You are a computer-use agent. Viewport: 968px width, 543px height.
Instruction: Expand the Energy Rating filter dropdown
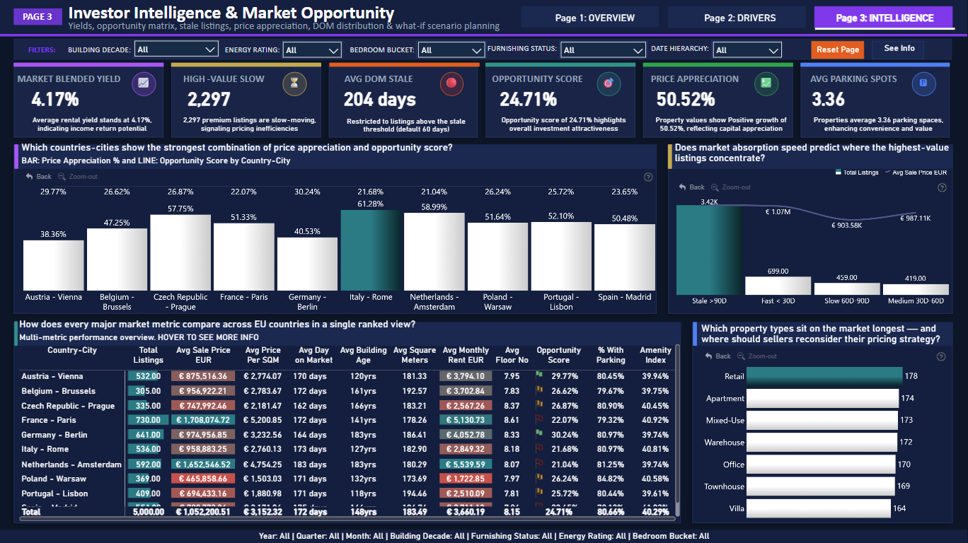click(312, 50)
